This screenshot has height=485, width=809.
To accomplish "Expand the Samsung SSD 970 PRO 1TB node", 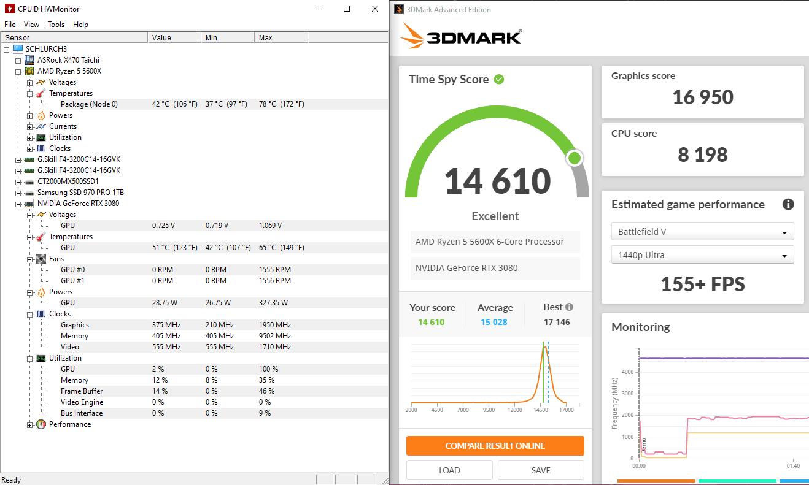I will [18, 193].
